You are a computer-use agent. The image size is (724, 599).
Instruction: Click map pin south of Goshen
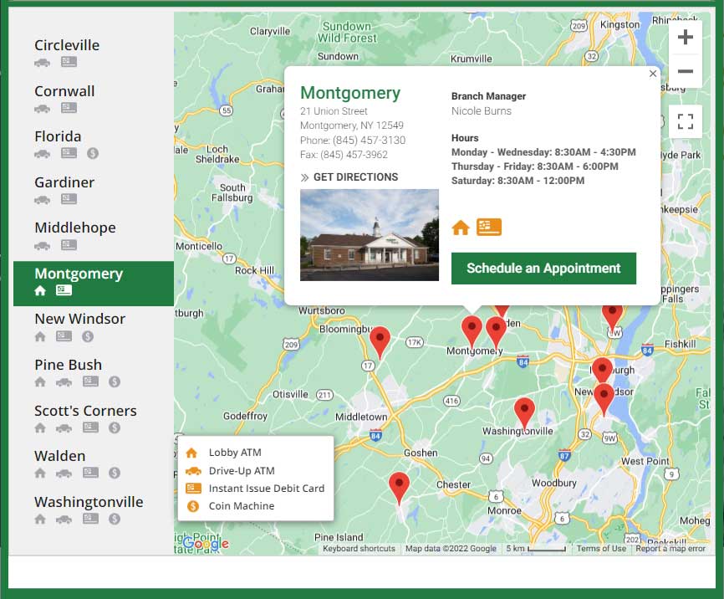click(x=399, y=487)
